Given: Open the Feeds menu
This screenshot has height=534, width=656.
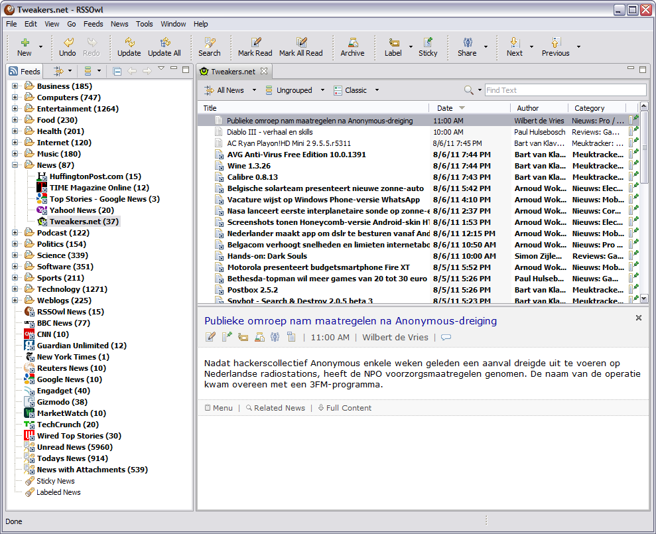Looking at the screenshot, I should click(94, 24).
